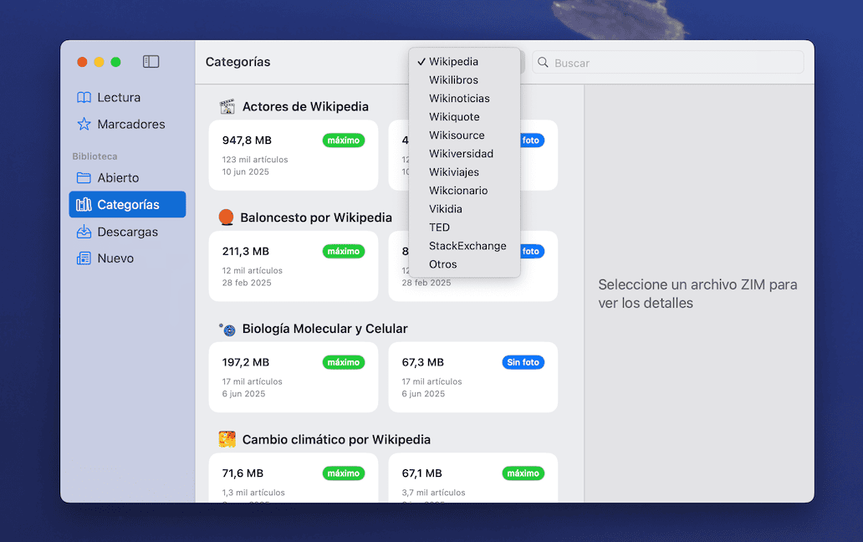863x542 pixels.
Task: Select the 67,1 MB Cambio climático card
Action: click(x=472, y=478)
